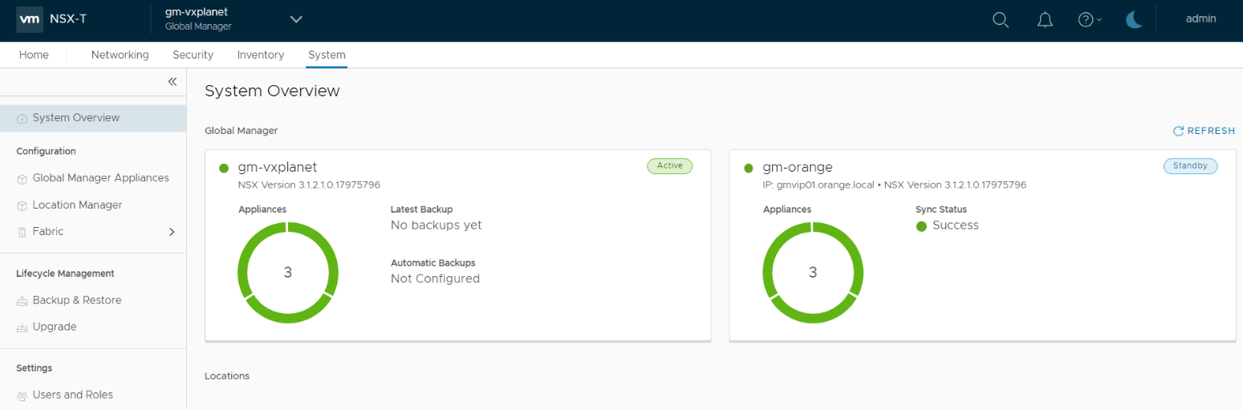
Task: Switch to the Inventory tab
Action: (x=261, y=55)
